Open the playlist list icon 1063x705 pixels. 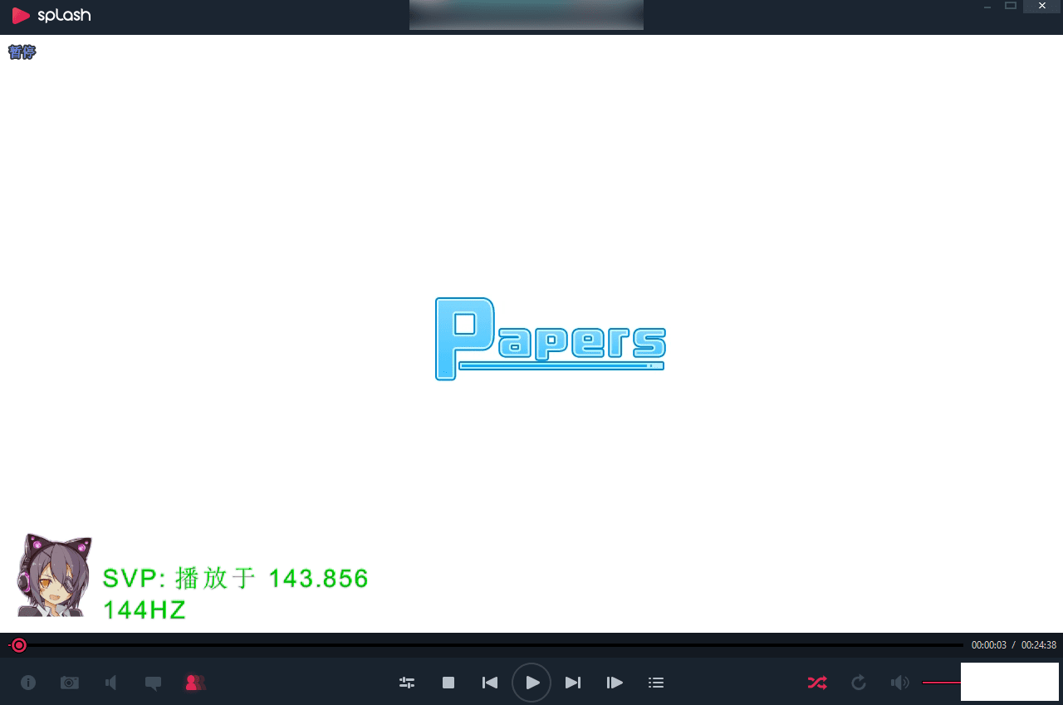click(x=656, y=683)
